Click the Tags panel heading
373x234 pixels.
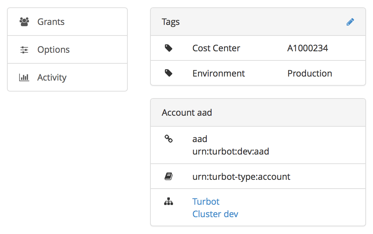click(171, 22)
